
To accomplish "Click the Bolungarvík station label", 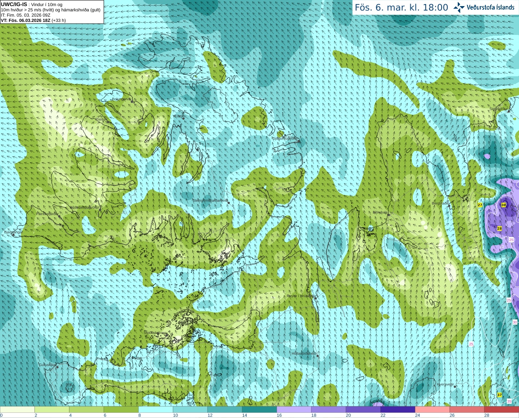I will (x=121, y=99).
